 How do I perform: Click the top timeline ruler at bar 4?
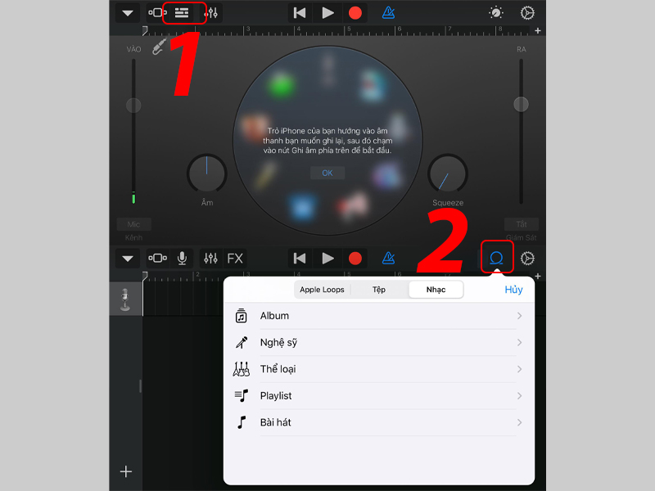click(x=297, y=30)
